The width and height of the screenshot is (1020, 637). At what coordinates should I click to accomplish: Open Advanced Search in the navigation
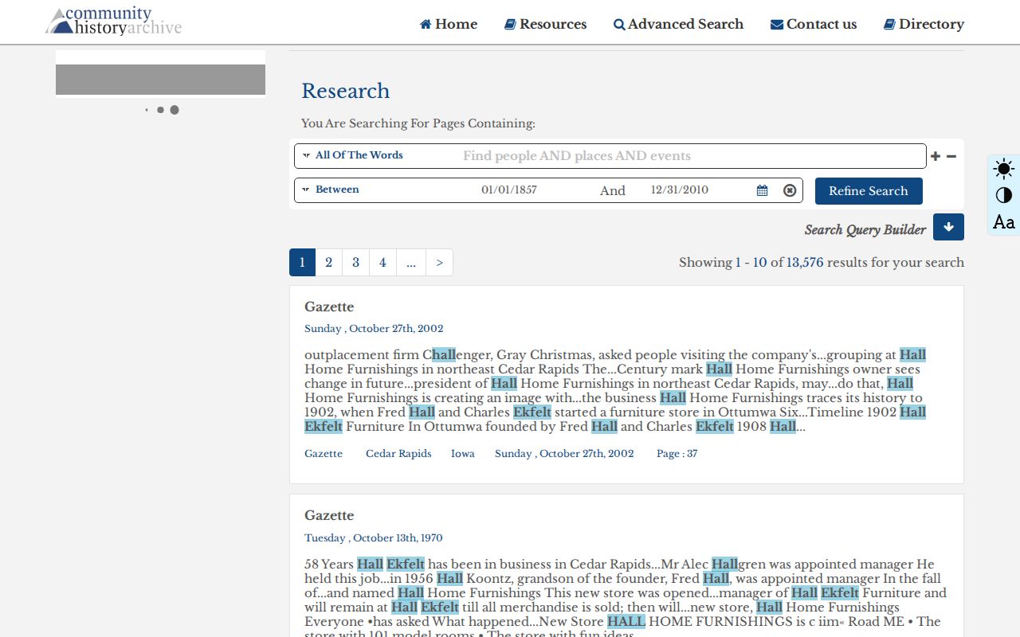(678, 24)
